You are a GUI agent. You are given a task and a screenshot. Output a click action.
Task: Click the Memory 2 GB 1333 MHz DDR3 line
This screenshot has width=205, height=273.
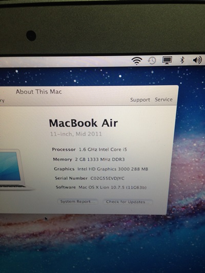pyautogui.click(x=89, y=159)
